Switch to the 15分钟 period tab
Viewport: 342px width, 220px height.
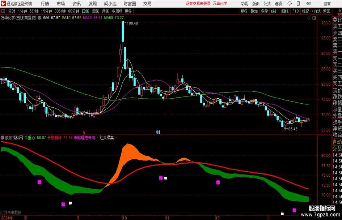click(x=47, y=11)
